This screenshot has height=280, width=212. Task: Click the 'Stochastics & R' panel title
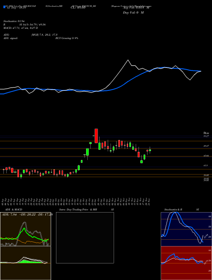pos(174,210)
